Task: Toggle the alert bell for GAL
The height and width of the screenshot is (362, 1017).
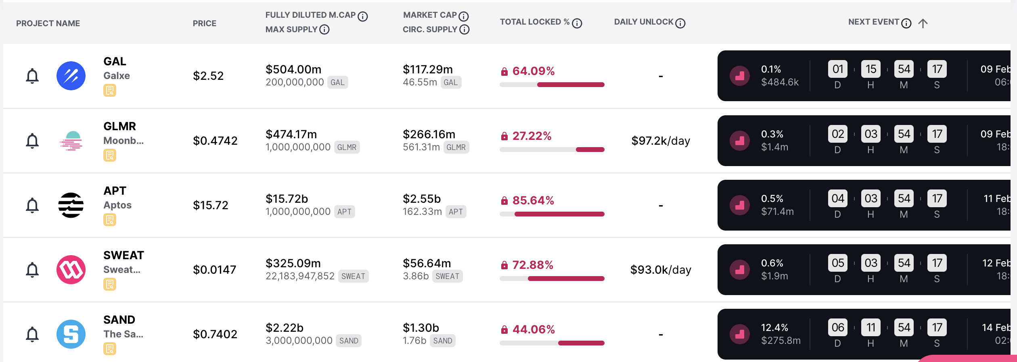Action: pos(32,76)
